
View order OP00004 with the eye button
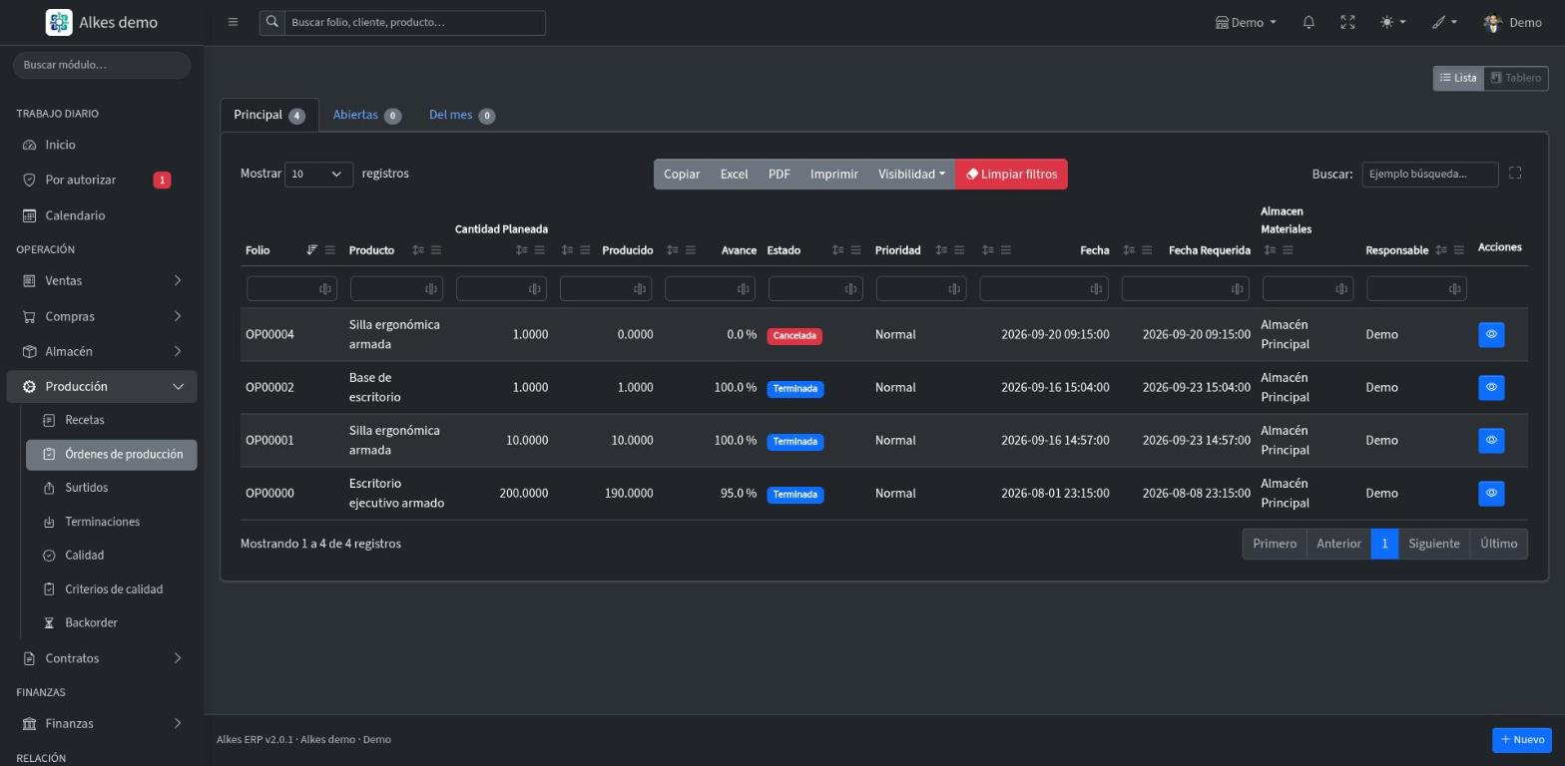(1491, 334)
